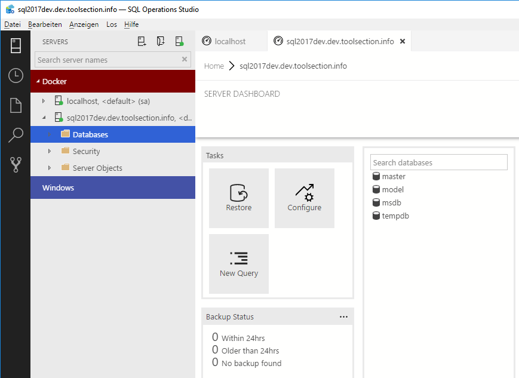Click the dashboard icon on localhost tab
The height and width of the screenshot is (378, 519).
pyautogui.click(x=207, y=41)
